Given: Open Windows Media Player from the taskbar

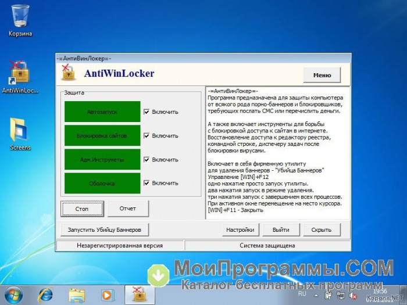Looking at the screenshot, I should 106,295.
